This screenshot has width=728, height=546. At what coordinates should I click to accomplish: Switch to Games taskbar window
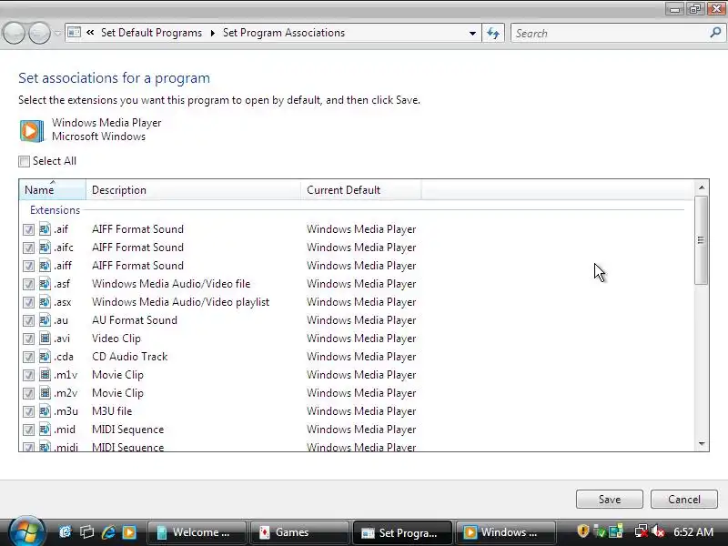pyautogui.click(x=299, y=532)
